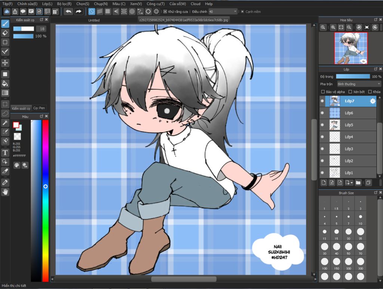Open snap settings gear icon

[156, 12]
